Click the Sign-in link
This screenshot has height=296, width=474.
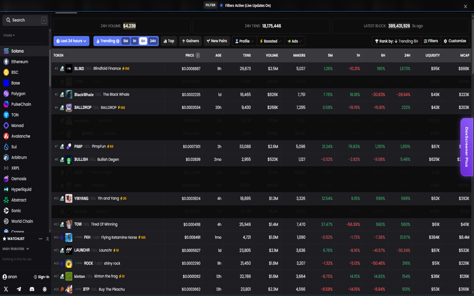point(41,277)
